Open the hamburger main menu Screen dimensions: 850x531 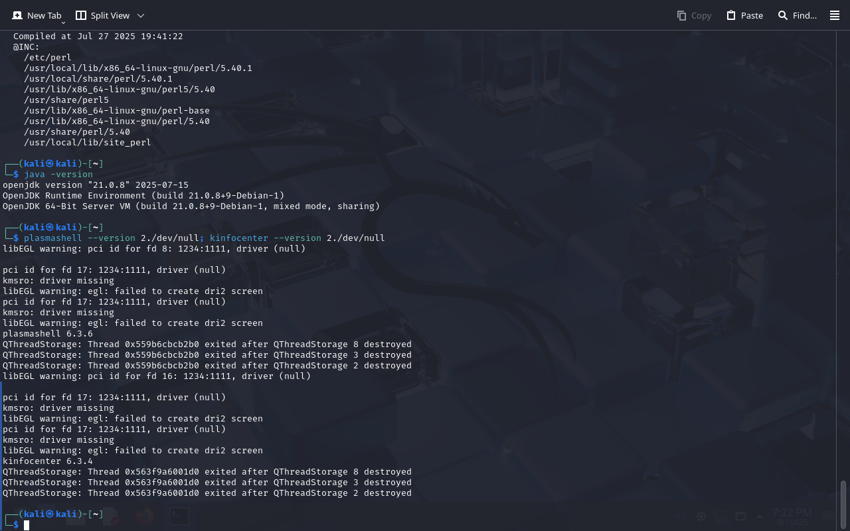pyautogui.click(x=835, y=15)
